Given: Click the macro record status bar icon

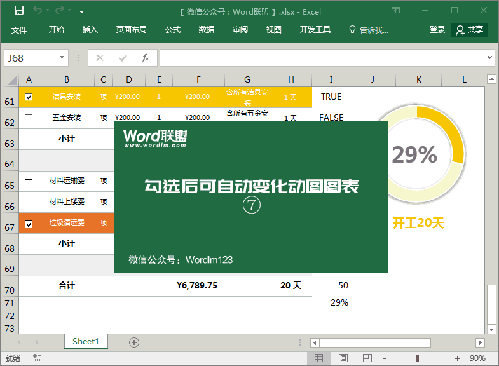Looking at the screenshot, I should (38, 358).
